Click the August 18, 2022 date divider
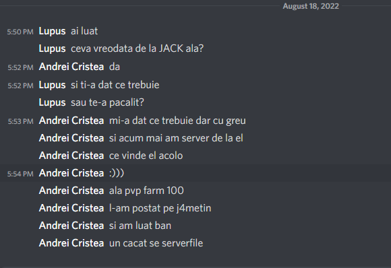This screenshot has height=268, width=391. tap(311, 6)
